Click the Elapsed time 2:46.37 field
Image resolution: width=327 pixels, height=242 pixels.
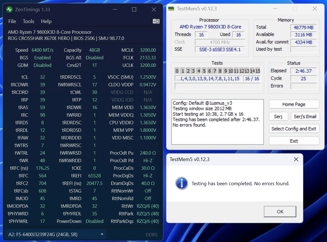pos(303,71)
